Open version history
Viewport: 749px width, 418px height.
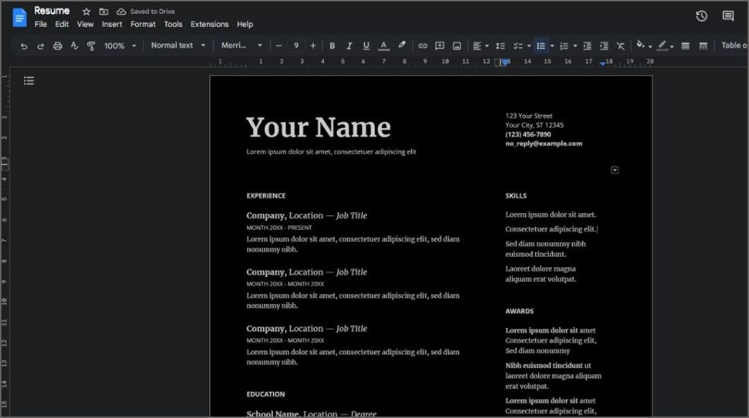(x=701, y=16)
